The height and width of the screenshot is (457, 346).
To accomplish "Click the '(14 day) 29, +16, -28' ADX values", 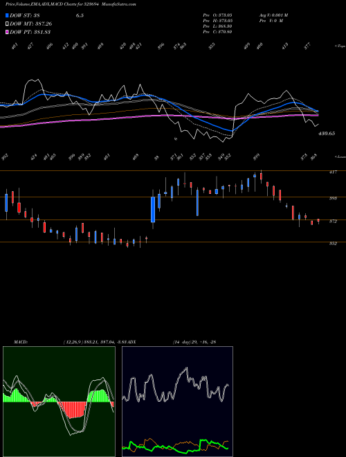I will [x=194, y=342].
